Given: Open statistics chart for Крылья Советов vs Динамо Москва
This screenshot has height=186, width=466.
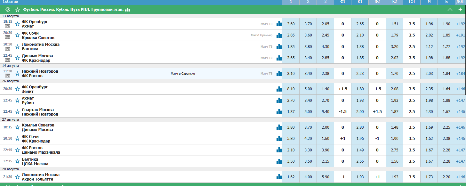Looking at the screenshot, I should (279, 127).
